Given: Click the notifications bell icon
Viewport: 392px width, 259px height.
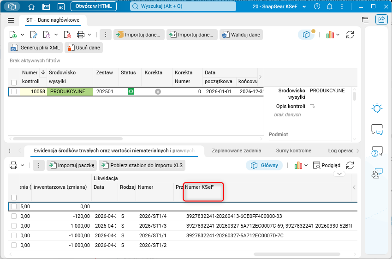Looking at the screenshot, I should [330, 6].
